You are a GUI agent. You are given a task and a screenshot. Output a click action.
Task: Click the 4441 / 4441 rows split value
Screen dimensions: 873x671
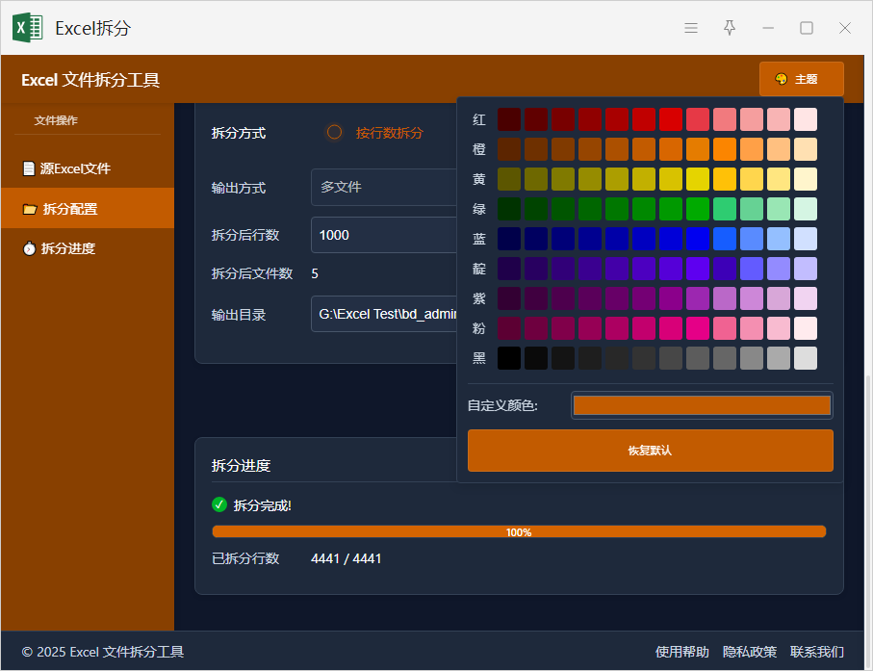tap(347, 558)
